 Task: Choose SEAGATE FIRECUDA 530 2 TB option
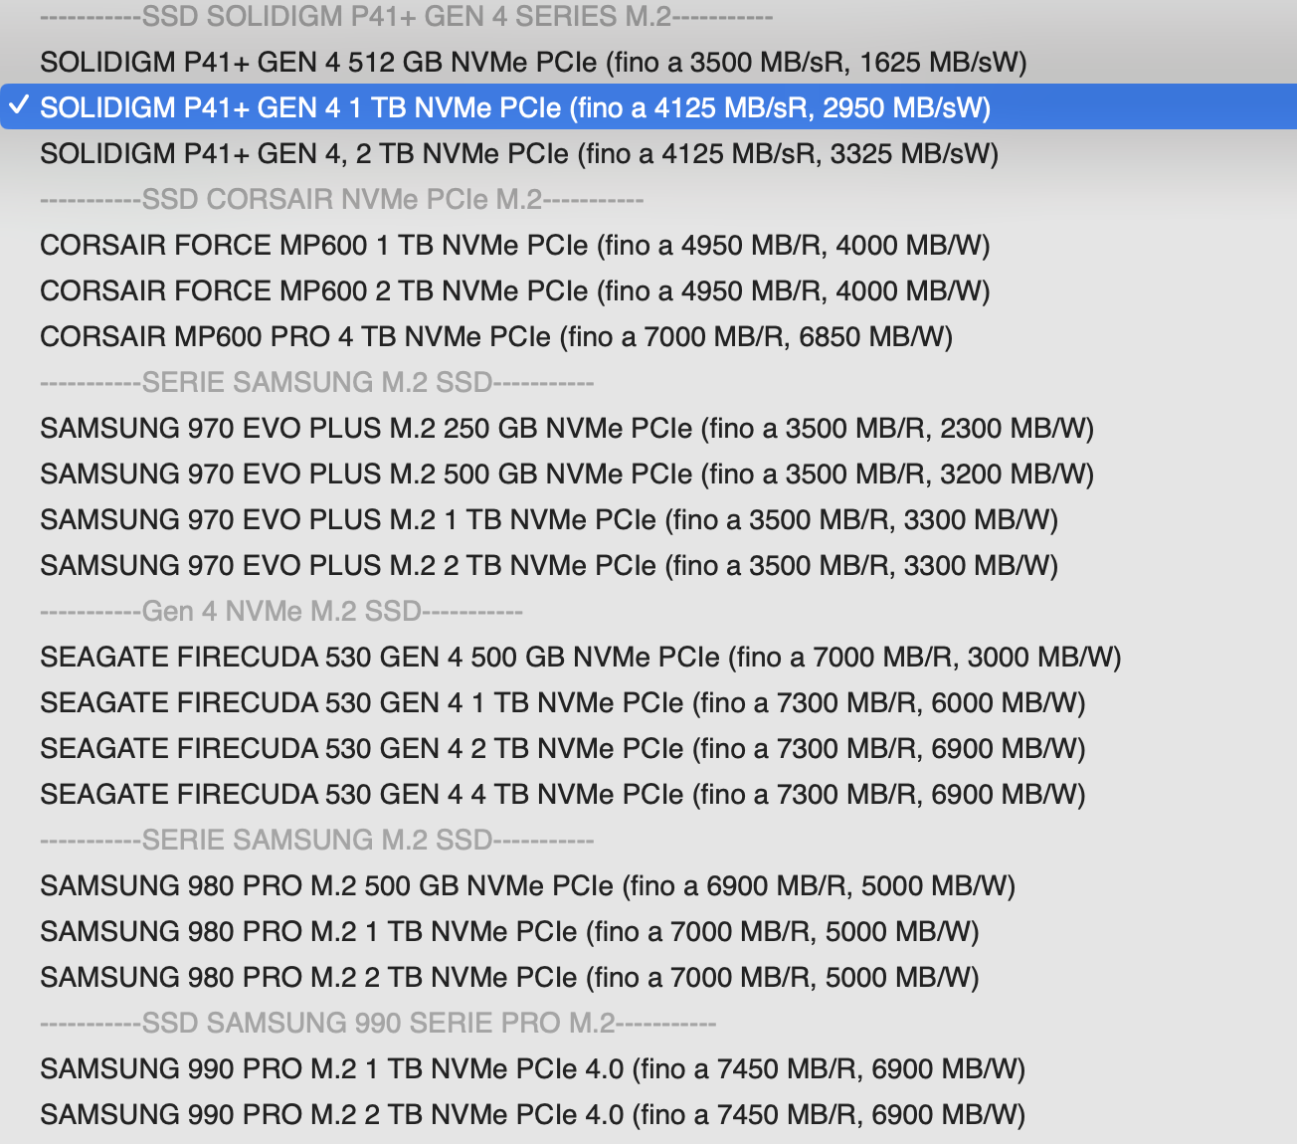click(648, 748)
